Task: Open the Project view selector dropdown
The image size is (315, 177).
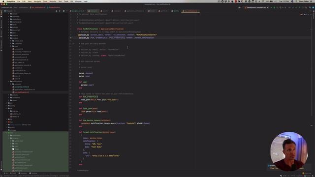Action: tap(9, 11)
